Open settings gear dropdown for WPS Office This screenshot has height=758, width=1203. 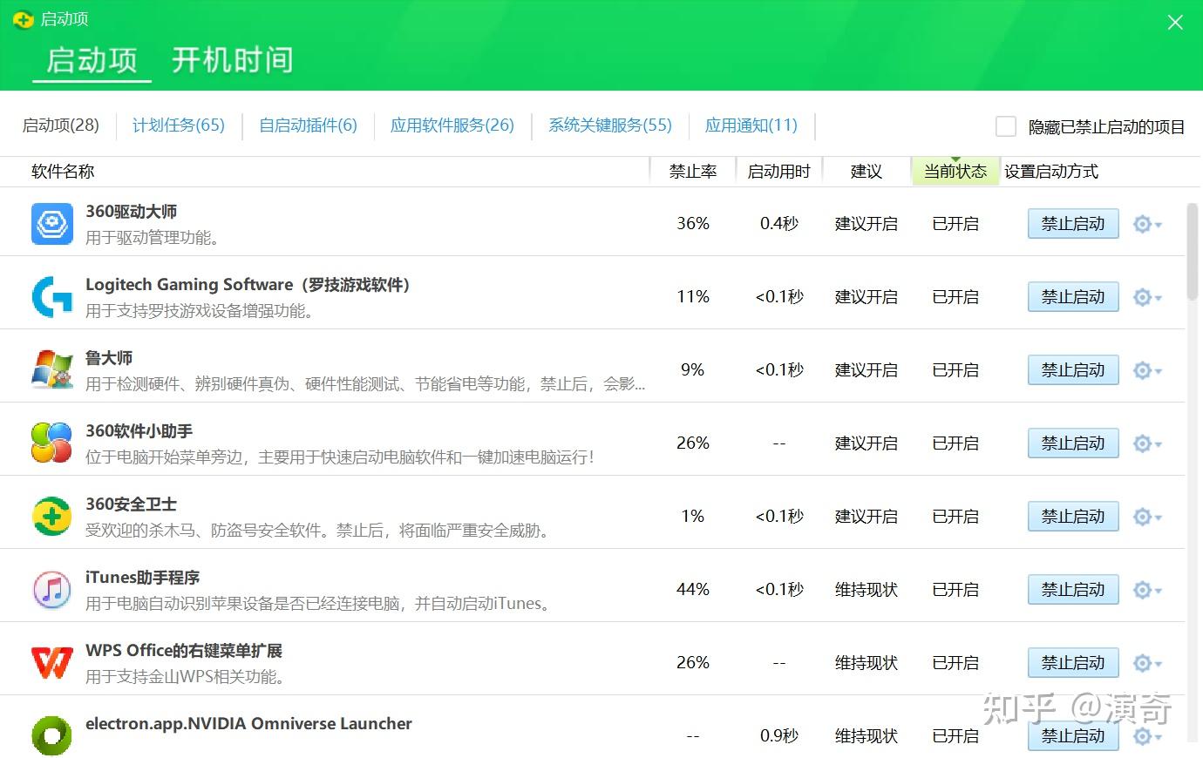[x=1147, y=664]
